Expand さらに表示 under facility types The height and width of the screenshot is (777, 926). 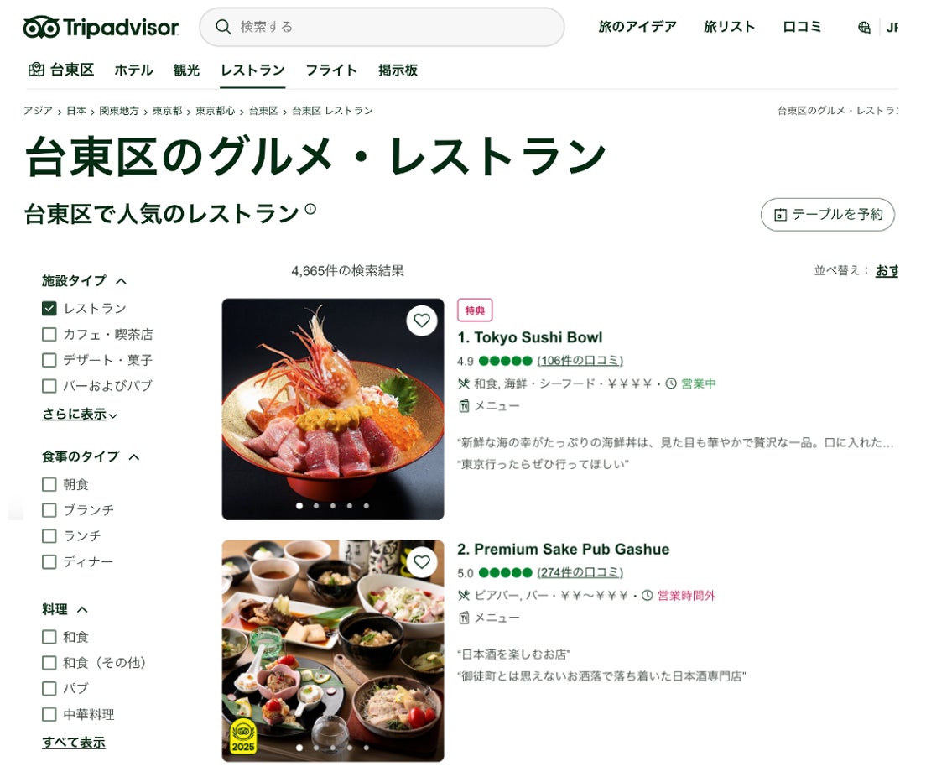pyautogui.click(x=80, y=415)
